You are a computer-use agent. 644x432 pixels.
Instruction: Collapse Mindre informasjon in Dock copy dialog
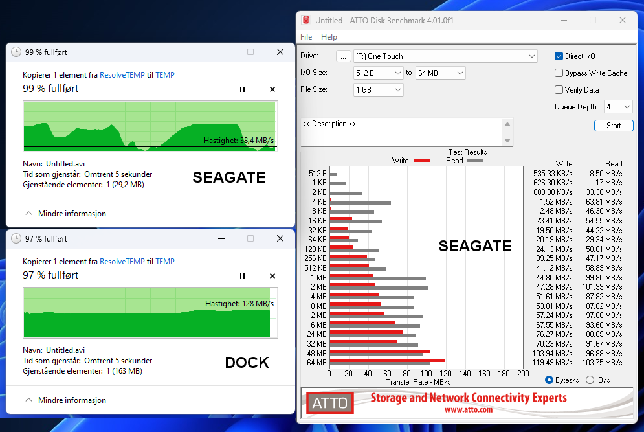66,400
